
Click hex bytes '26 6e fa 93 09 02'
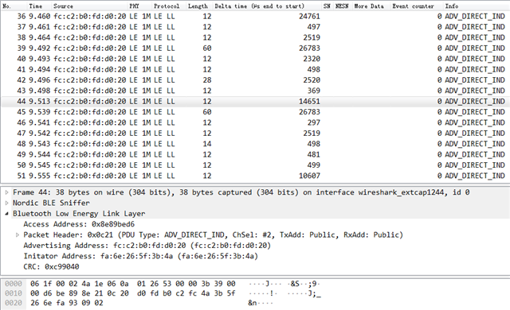(x=67, y=303)
